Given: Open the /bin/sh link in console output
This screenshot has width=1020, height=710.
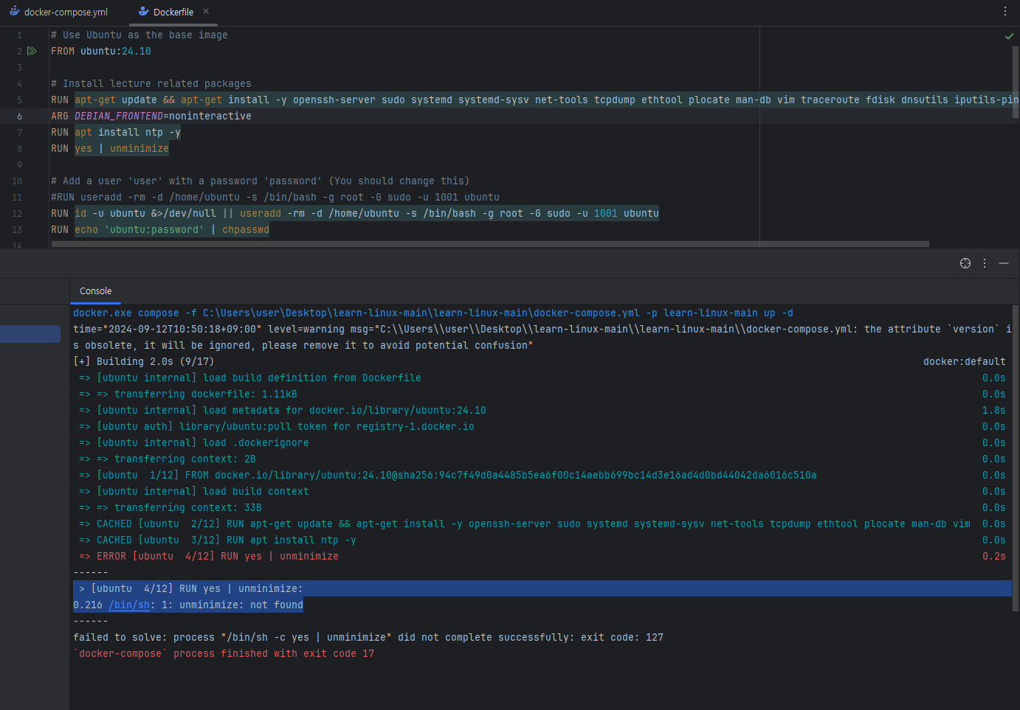Looking at the screenshot, I should pos(129,605).
